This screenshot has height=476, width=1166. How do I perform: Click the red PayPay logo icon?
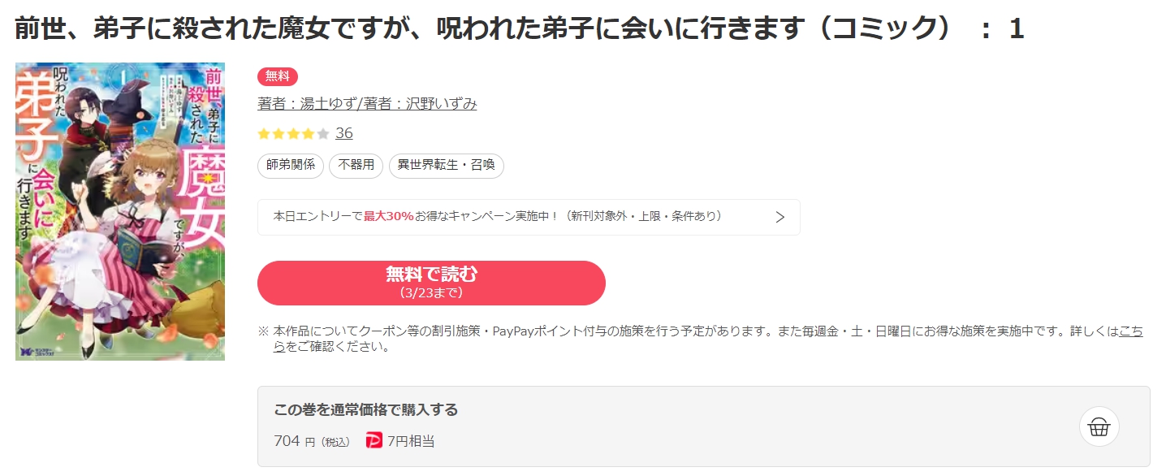(374, 441)
